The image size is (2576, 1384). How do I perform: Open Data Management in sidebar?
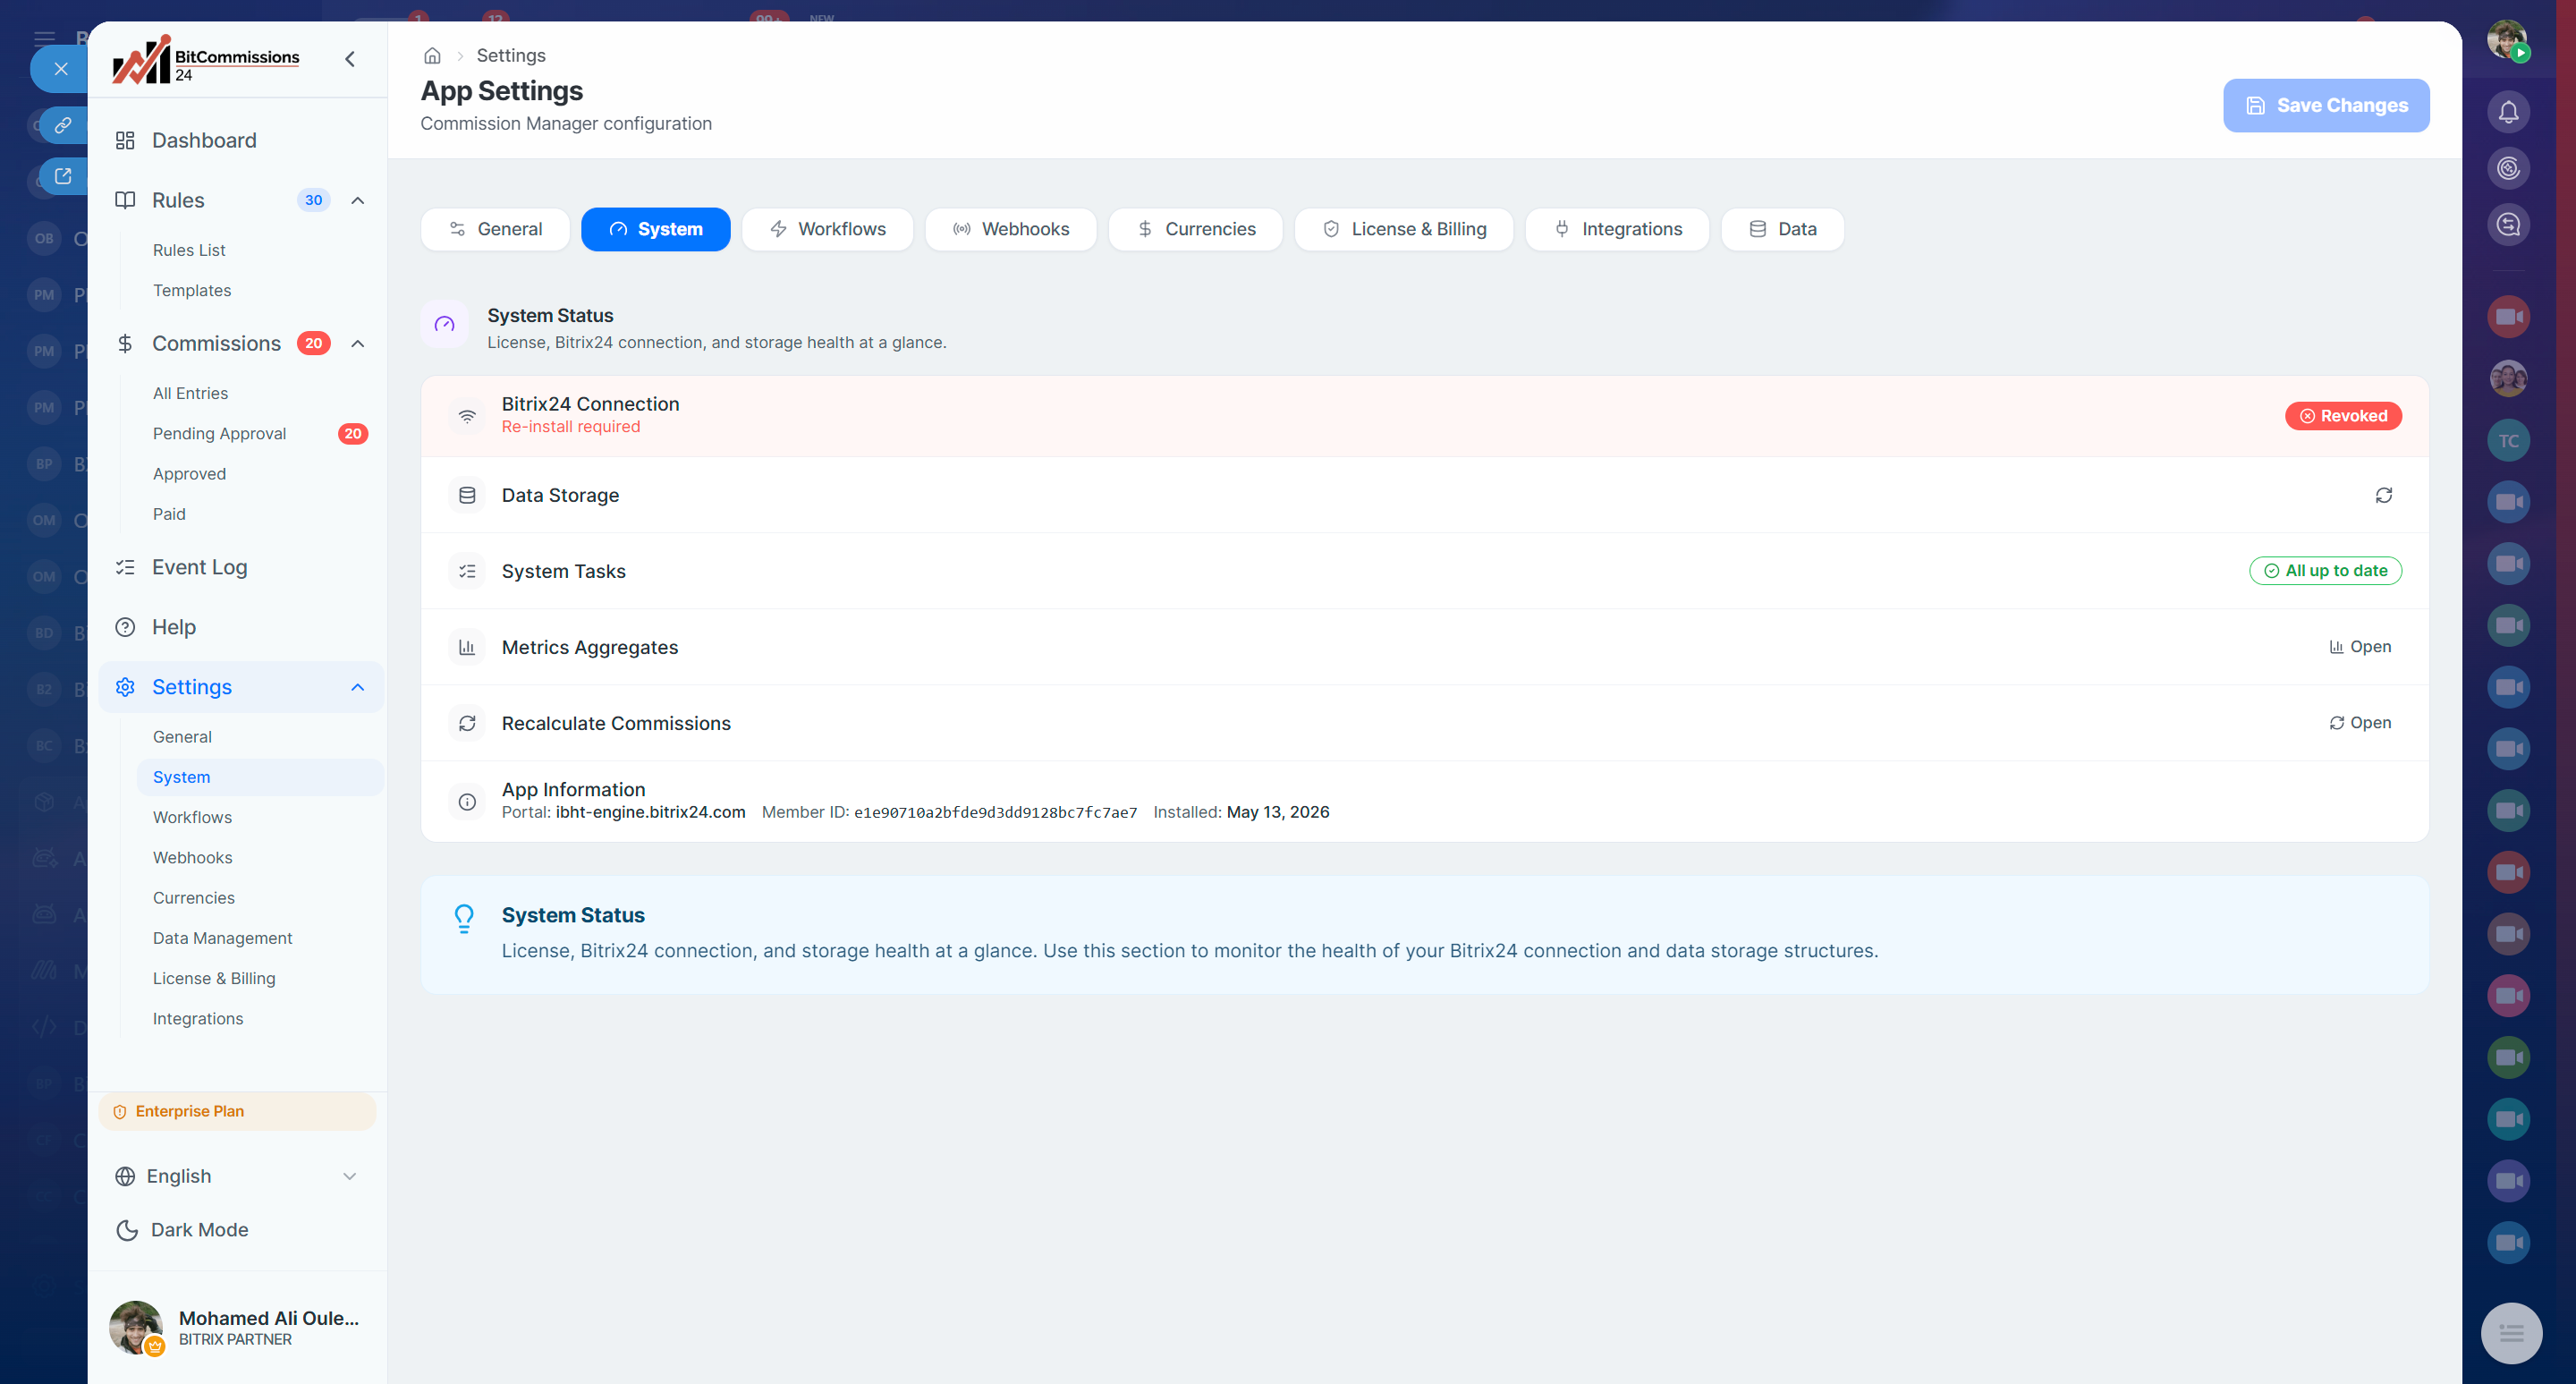(222, 938)
